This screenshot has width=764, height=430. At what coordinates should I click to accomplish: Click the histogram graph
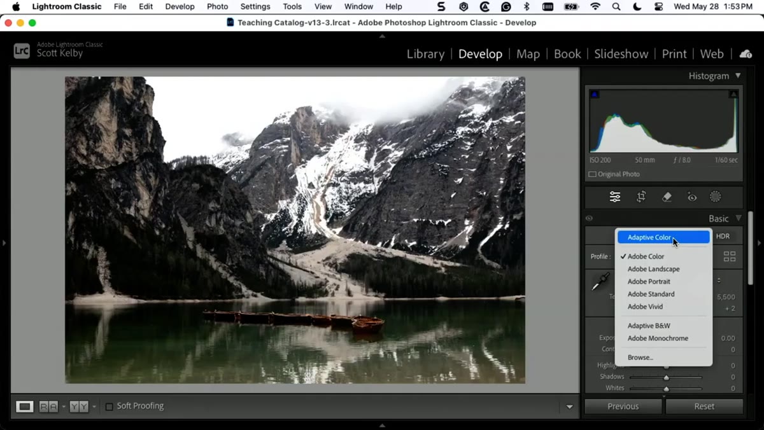663,121
